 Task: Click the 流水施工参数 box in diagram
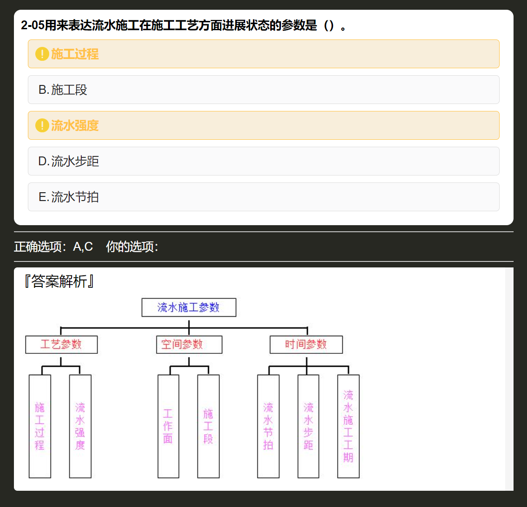[x=189, y=307]
